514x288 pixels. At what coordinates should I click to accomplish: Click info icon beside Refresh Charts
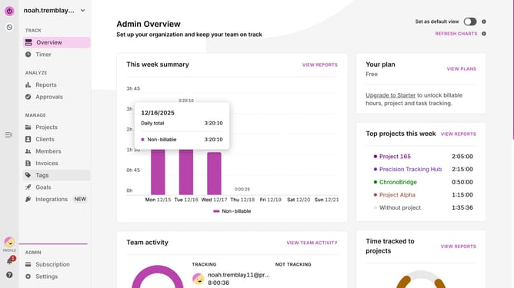pos(484,34)
